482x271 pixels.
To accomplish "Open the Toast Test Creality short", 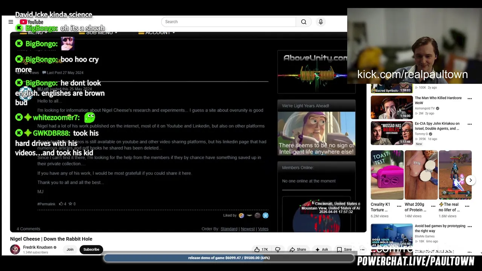I will (387, 175).
